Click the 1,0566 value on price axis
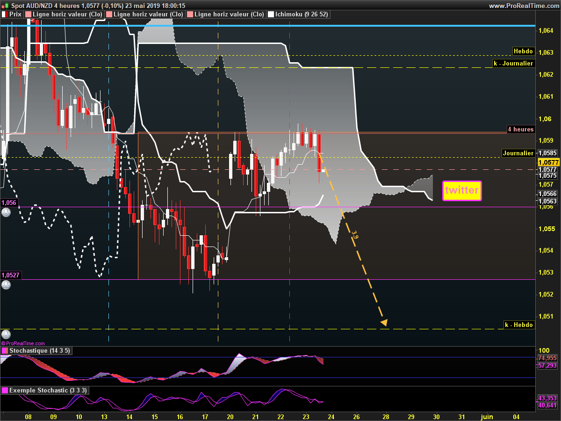This screenshot has width=561, height=421. [x=548, y=194]
